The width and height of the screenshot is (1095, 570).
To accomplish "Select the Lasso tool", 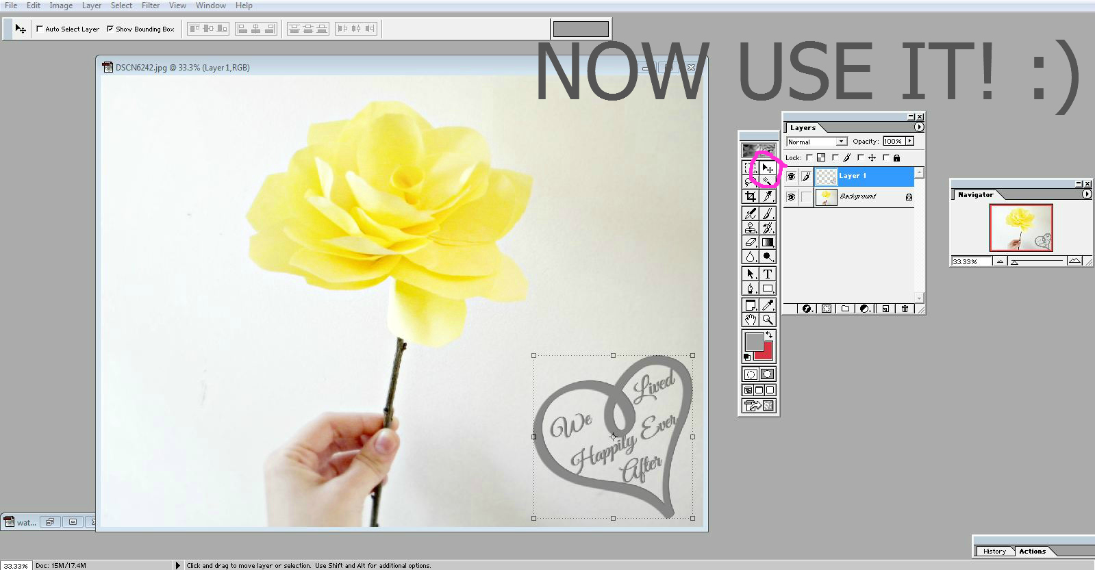I will point(751,182).
